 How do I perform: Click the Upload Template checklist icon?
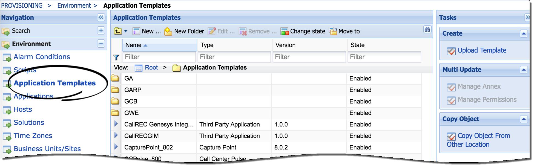(451, 50)
